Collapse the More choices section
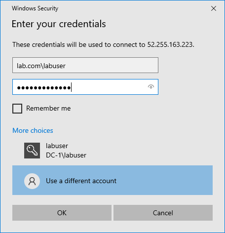This screenshot has height=233, width=225. (33, 130)
